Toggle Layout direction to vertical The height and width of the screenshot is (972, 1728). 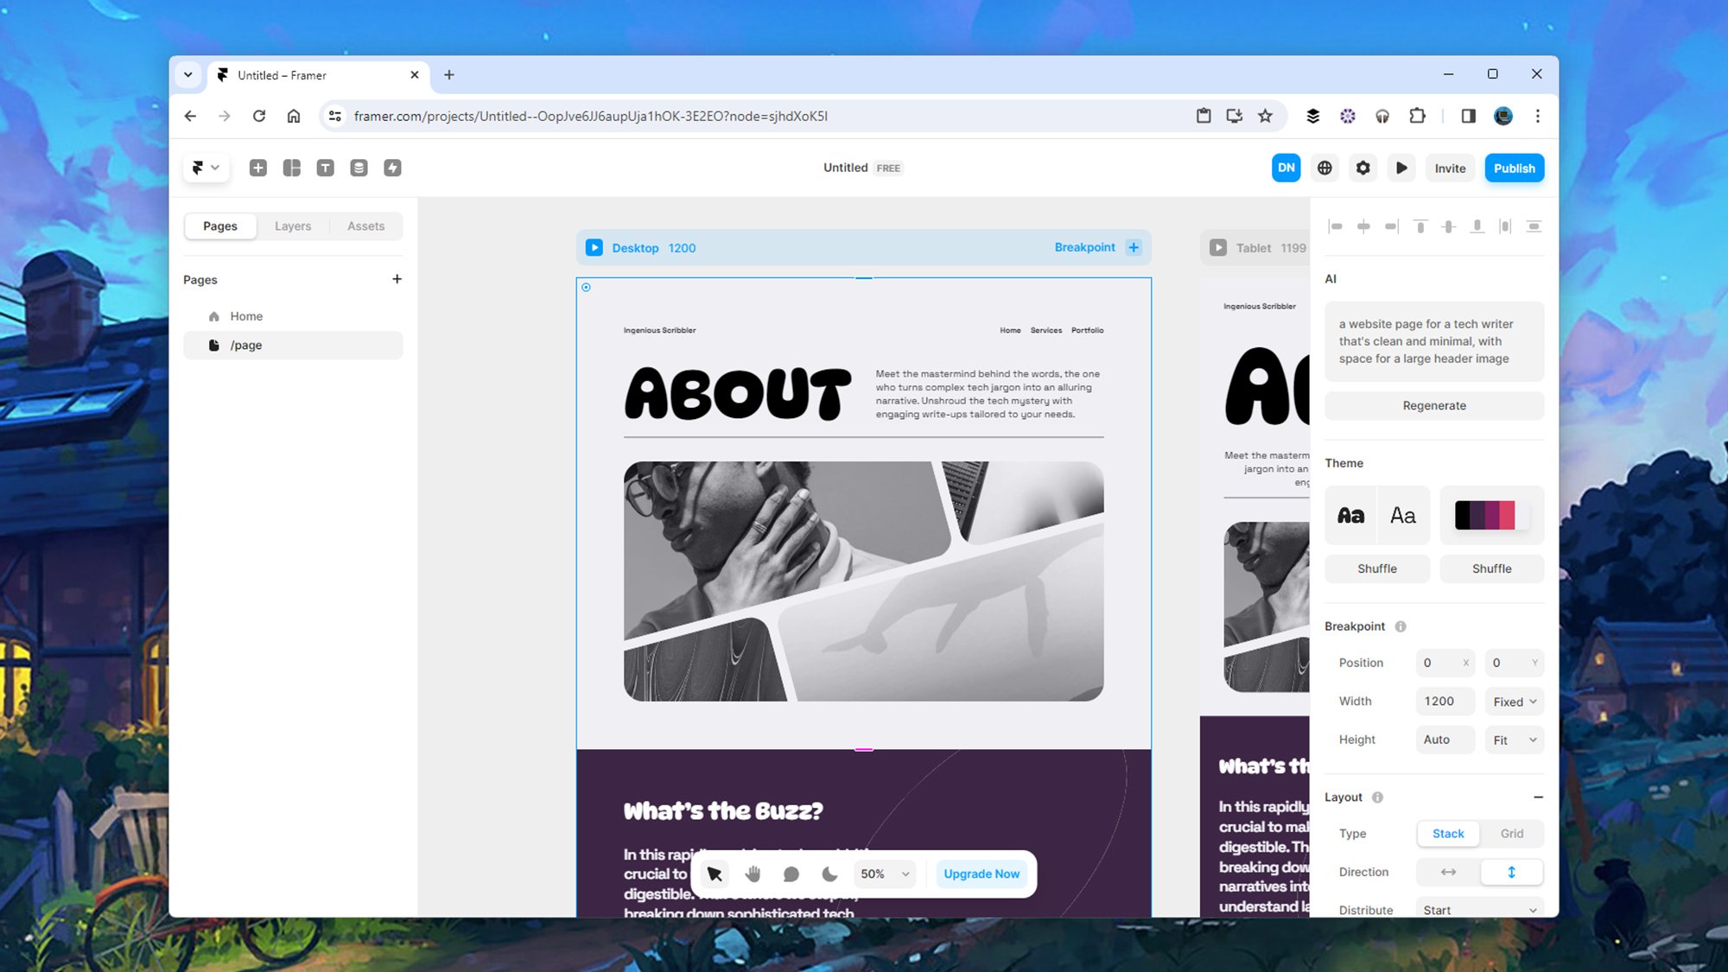tap(1511, 871)
